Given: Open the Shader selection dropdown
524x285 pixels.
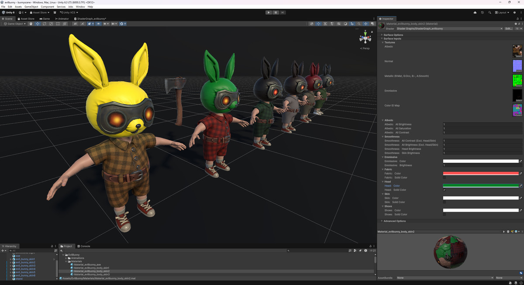Looking at the screenshot, I should [449, 29].
